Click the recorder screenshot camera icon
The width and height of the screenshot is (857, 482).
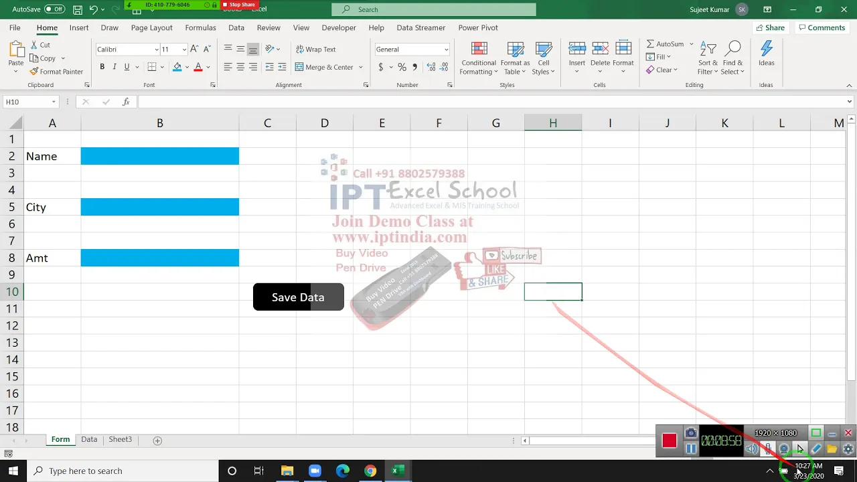point(691,433)
